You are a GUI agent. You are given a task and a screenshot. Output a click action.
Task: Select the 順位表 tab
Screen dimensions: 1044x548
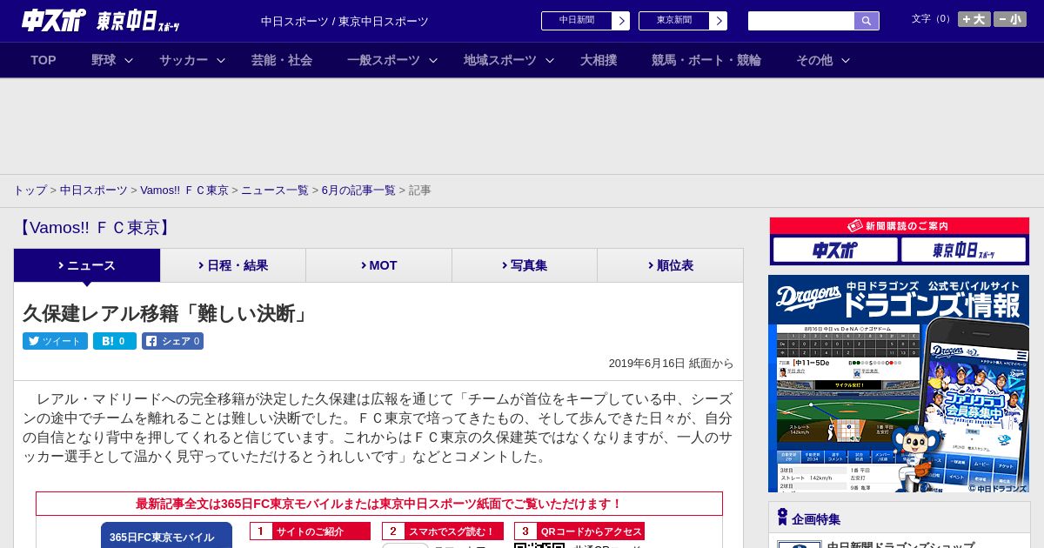pyautogui.click(x=670, y=265)
